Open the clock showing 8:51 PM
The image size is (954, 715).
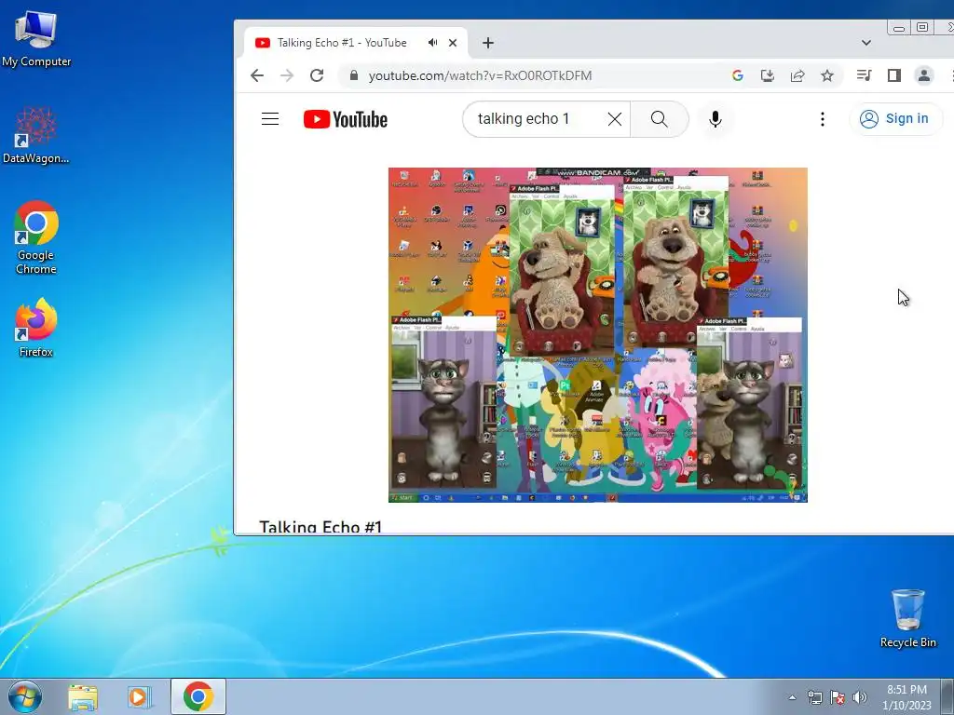906,697
